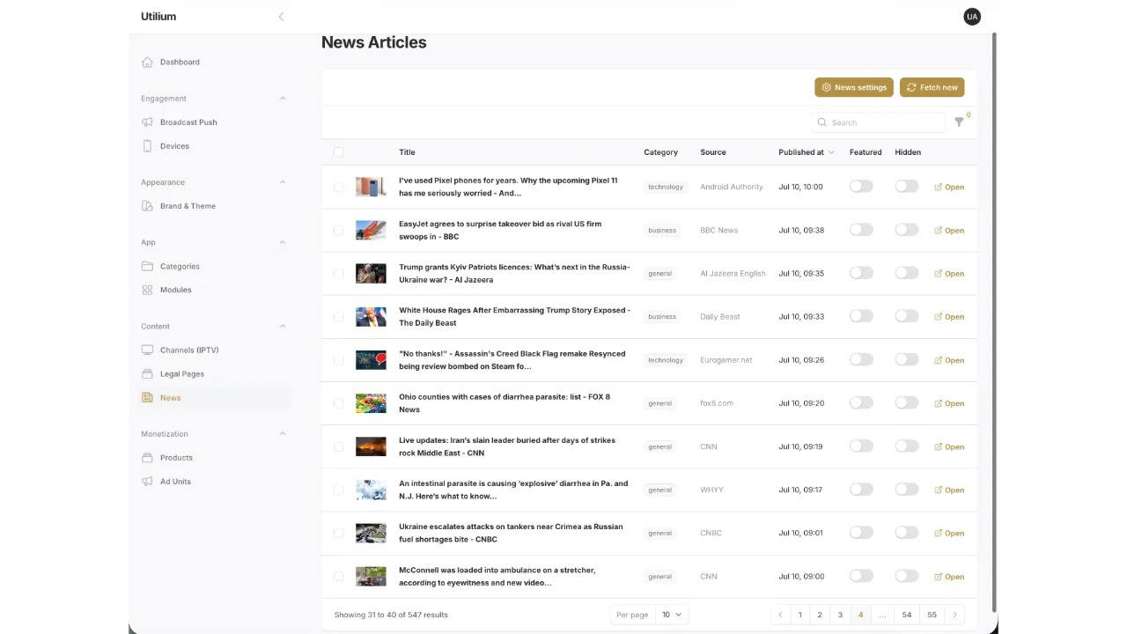Open the Dashboard home icon
1127x634 pixels.
[147, 62]
